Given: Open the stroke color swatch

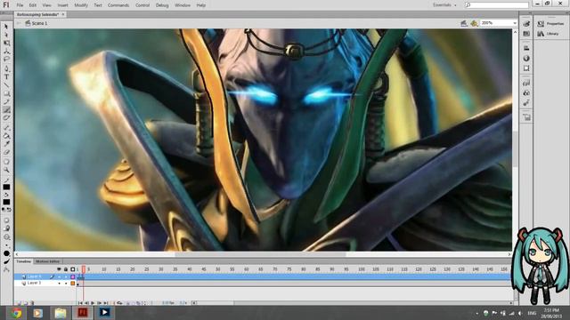Looking at the screenshot, I should (x=6, y=188).
